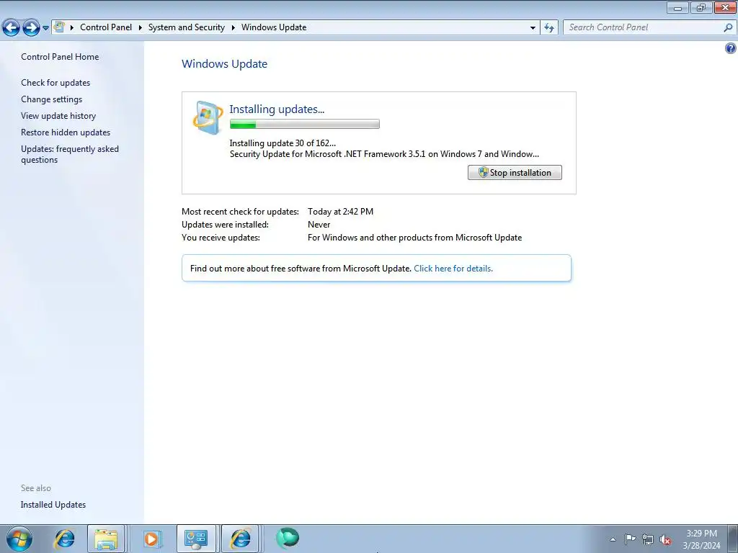Click the Today at 2:42 PM value
Viewport: 738px width, 553px height.
(x=340, y=212)
